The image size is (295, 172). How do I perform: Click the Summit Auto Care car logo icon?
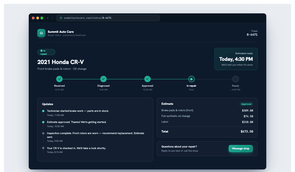pos(41,33)
